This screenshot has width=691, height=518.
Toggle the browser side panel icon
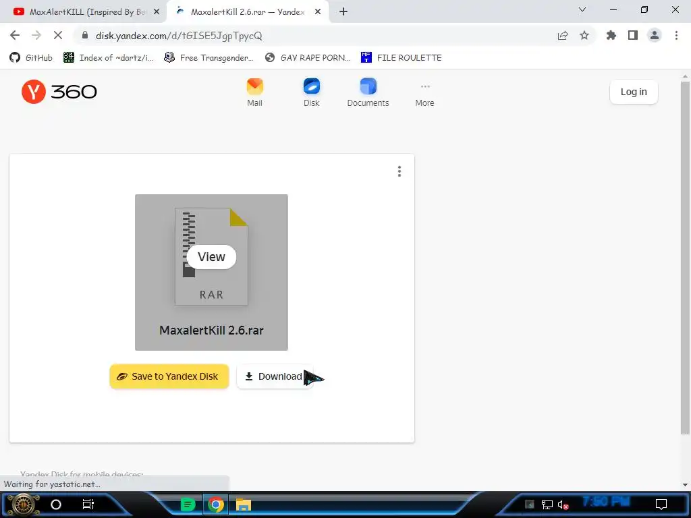pos(633,35)
